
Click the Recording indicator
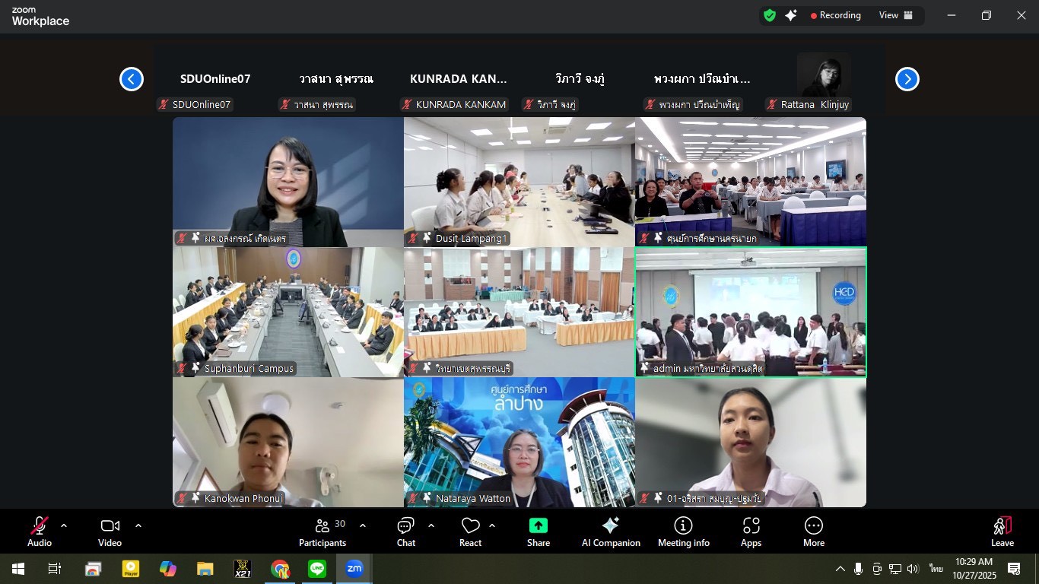click(835, 15)
